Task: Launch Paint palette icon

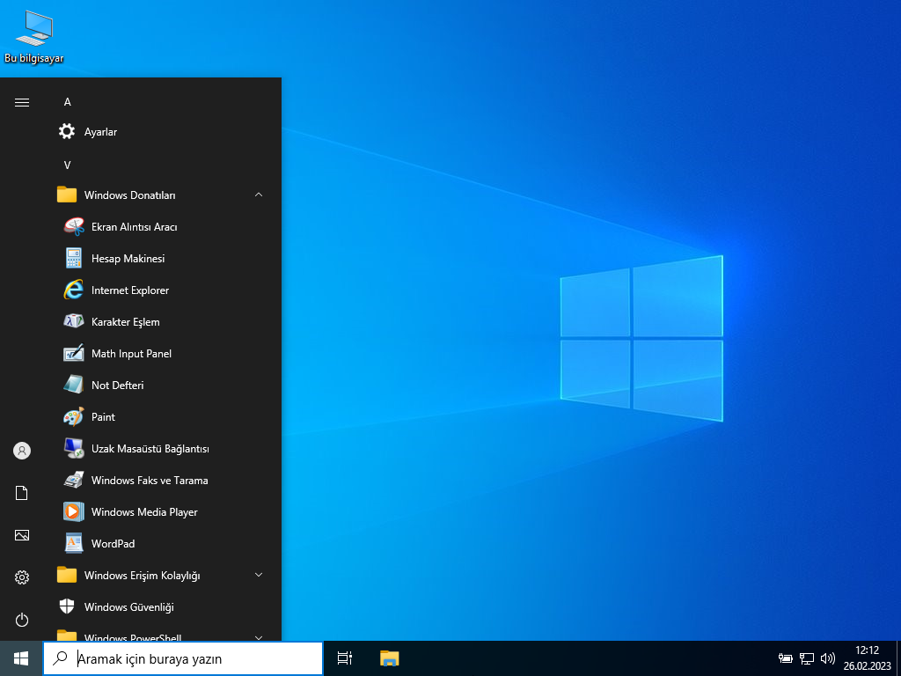Action: (74, 416)
